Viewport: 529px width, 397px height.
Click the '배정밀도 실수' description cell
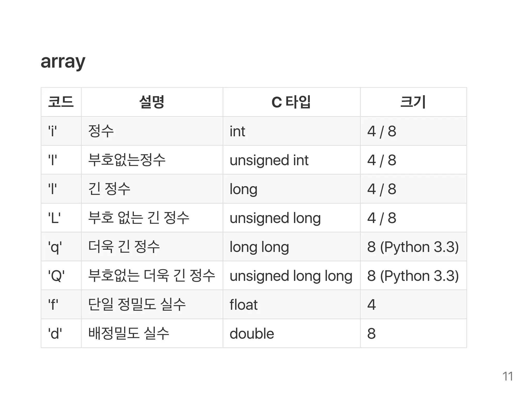pos(129,334)
